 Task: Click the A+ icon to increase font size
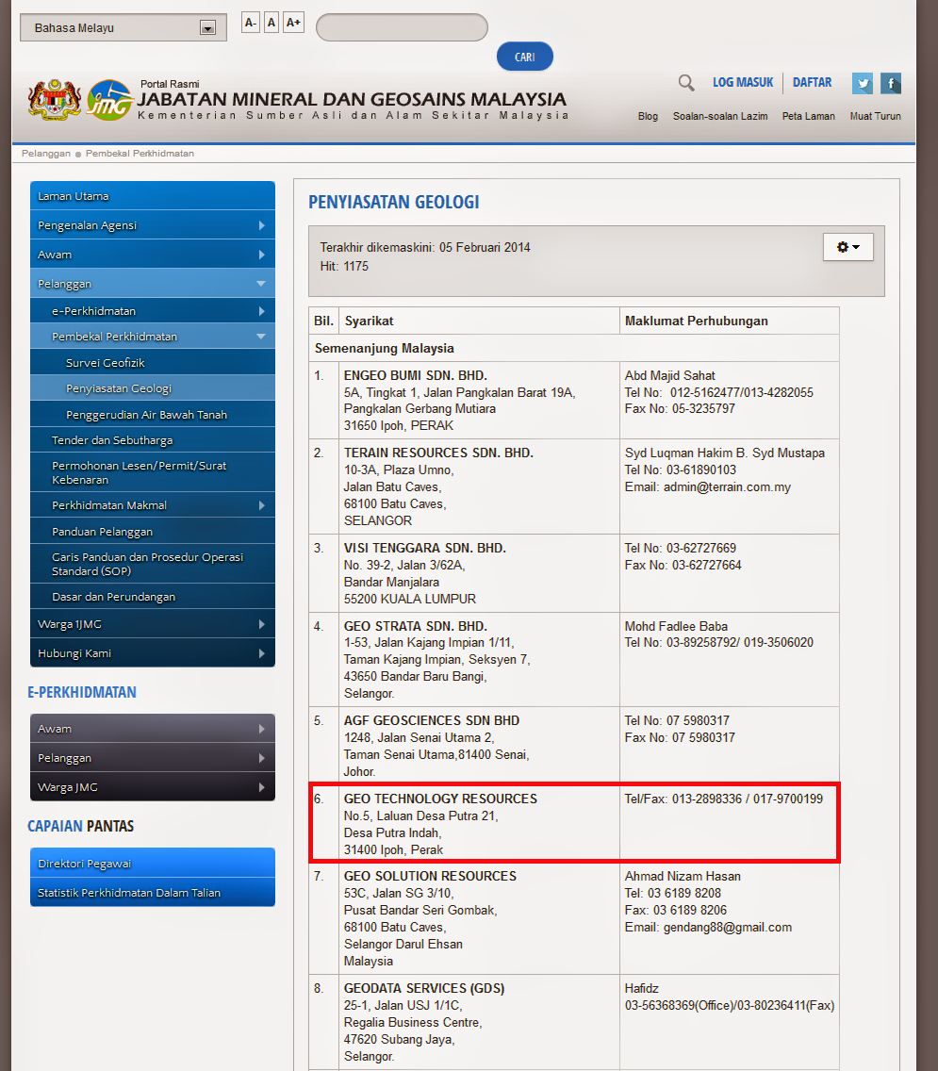[291, 22]
